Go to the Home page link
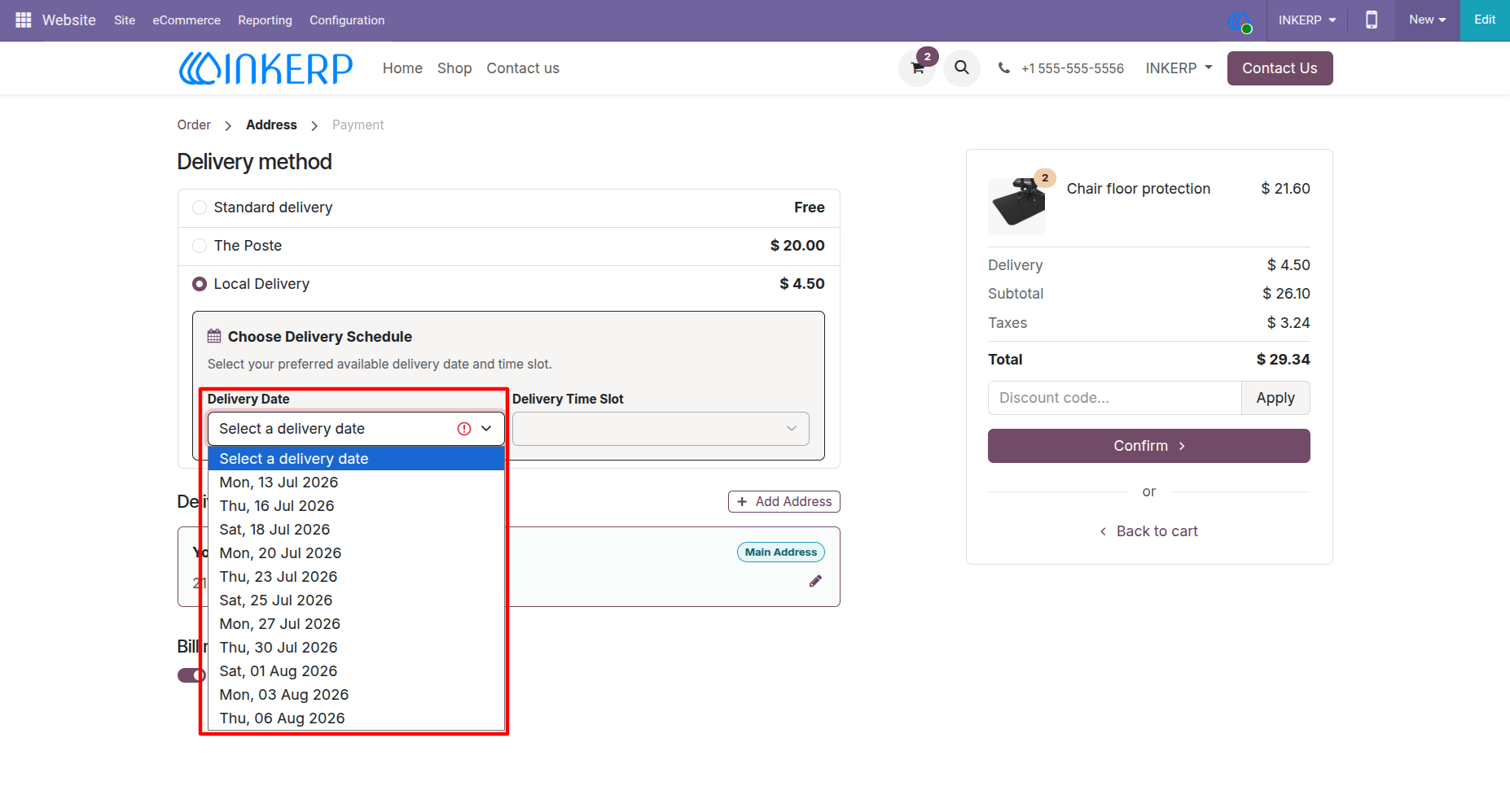1510x786 pixels. 402,68
